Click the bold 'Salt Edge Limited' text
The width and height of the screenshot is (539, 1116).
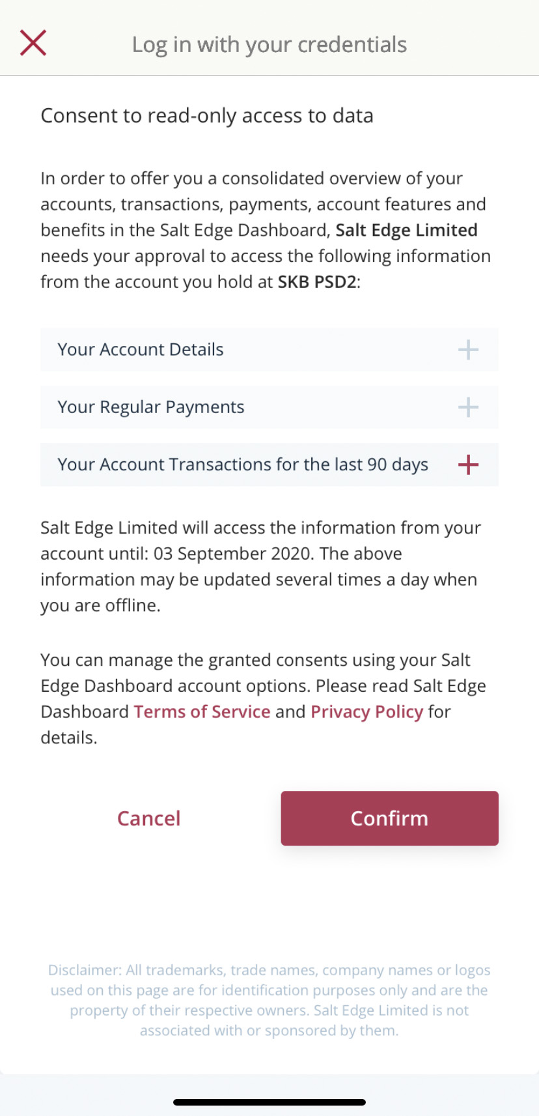point(406,230)
